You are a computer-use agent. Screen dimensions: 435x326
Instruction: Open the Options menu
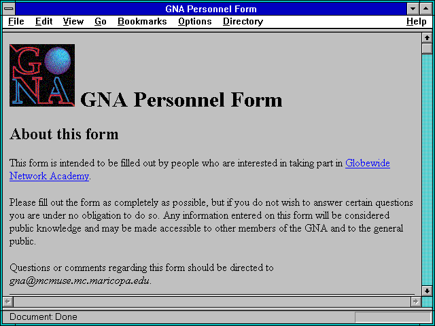click(195, 22)
